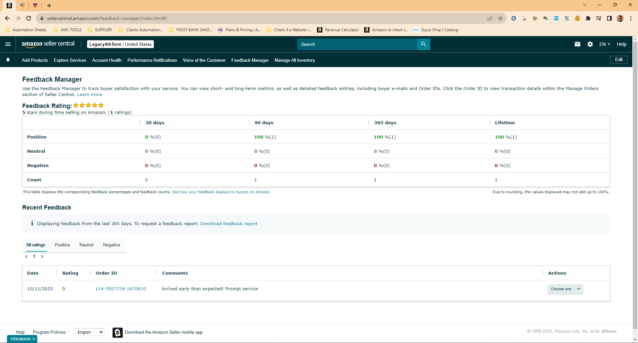638x343 pixels.
Task: Open the English language selector in footer
Action: coord(89,332)
